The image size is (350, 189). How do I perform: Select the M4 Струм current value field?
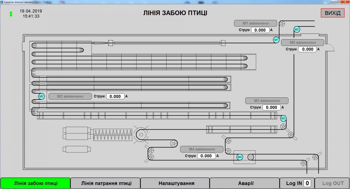point(206,156)
